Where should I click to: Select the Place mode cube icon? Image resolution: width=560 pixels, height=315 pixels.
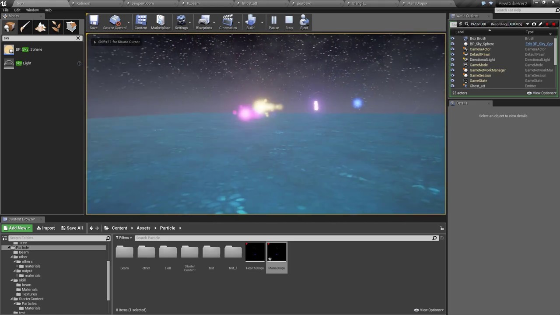coord(9,27)
